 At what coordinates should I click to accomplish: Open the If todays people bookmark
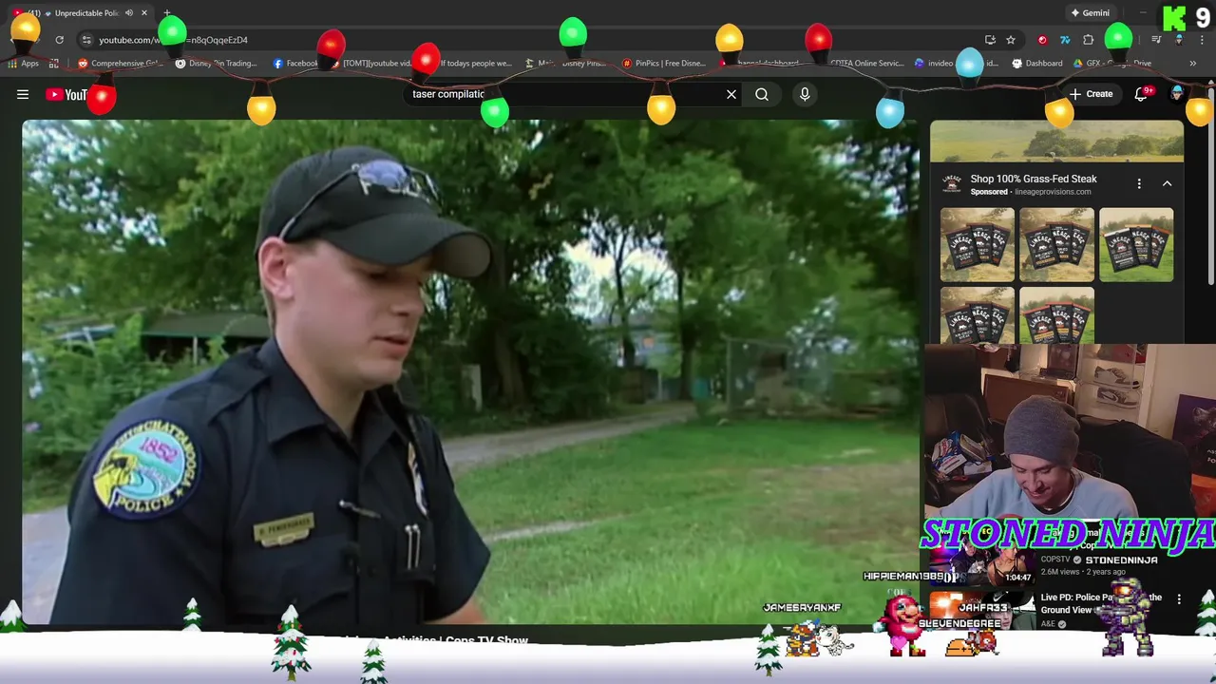tap(469, 64)
